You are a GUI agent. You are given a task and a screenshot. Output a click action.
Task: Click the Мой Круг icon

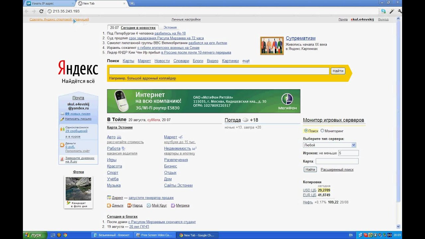(x=149, y=205)
